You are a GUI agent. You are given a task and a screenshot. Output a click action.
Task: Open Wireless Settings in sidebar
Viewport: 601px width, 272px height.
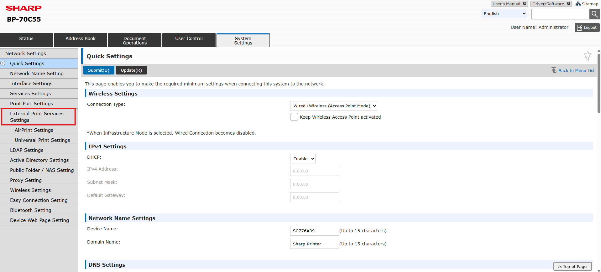coord(39,190)
